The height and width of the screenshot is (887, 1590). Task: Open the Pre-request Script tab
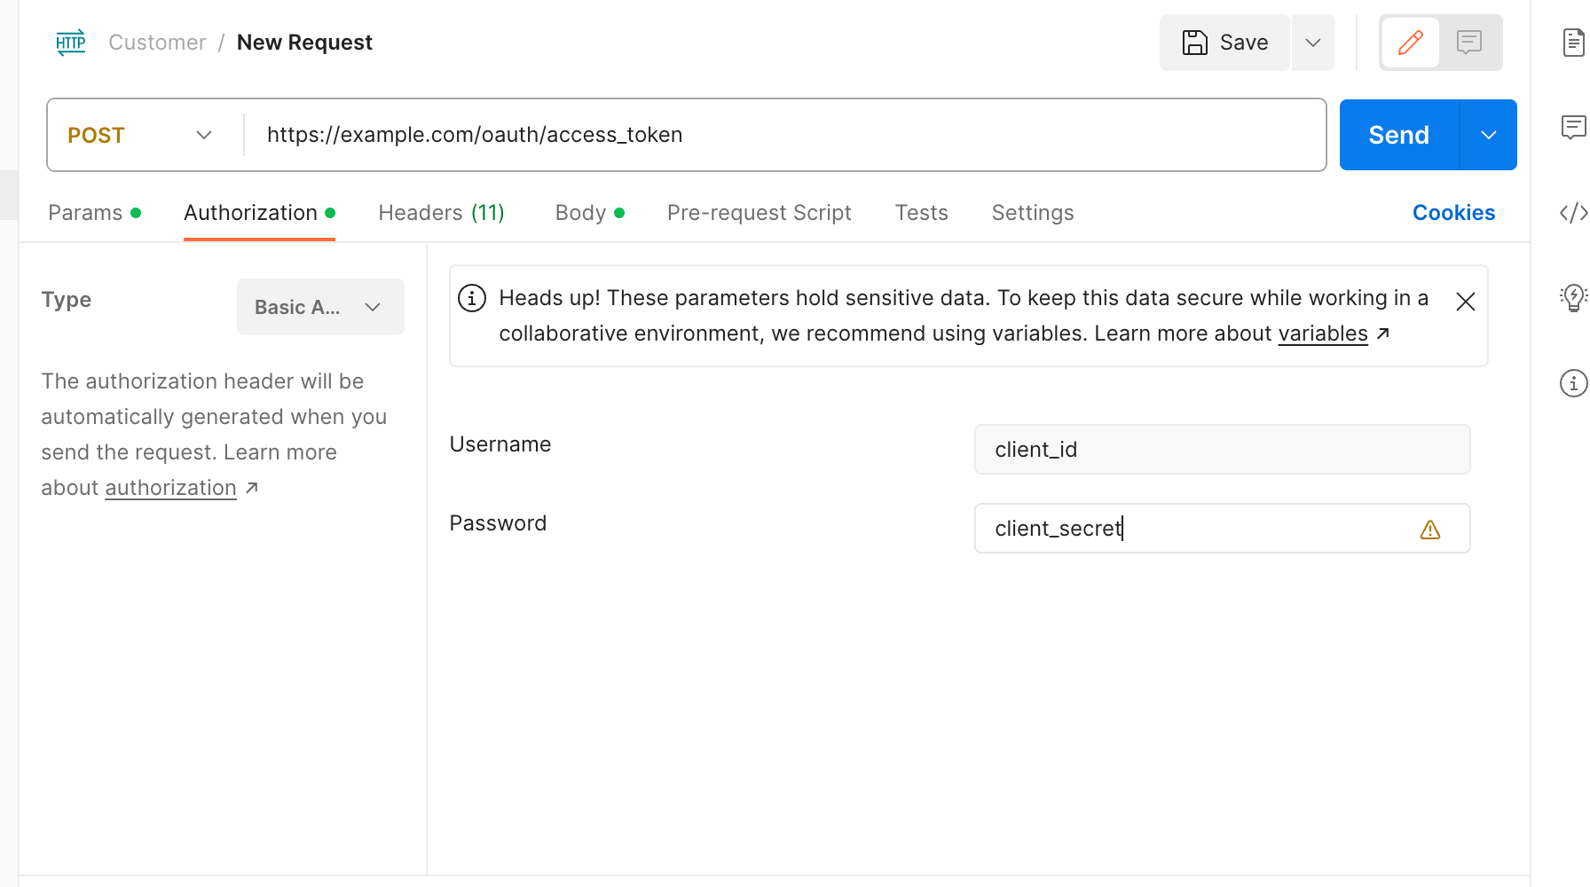(759, 213)
